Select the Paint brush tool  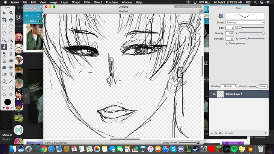click(4, 47)
